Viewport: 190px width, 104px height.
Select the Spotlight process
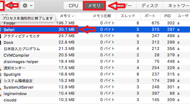[12, 75]
